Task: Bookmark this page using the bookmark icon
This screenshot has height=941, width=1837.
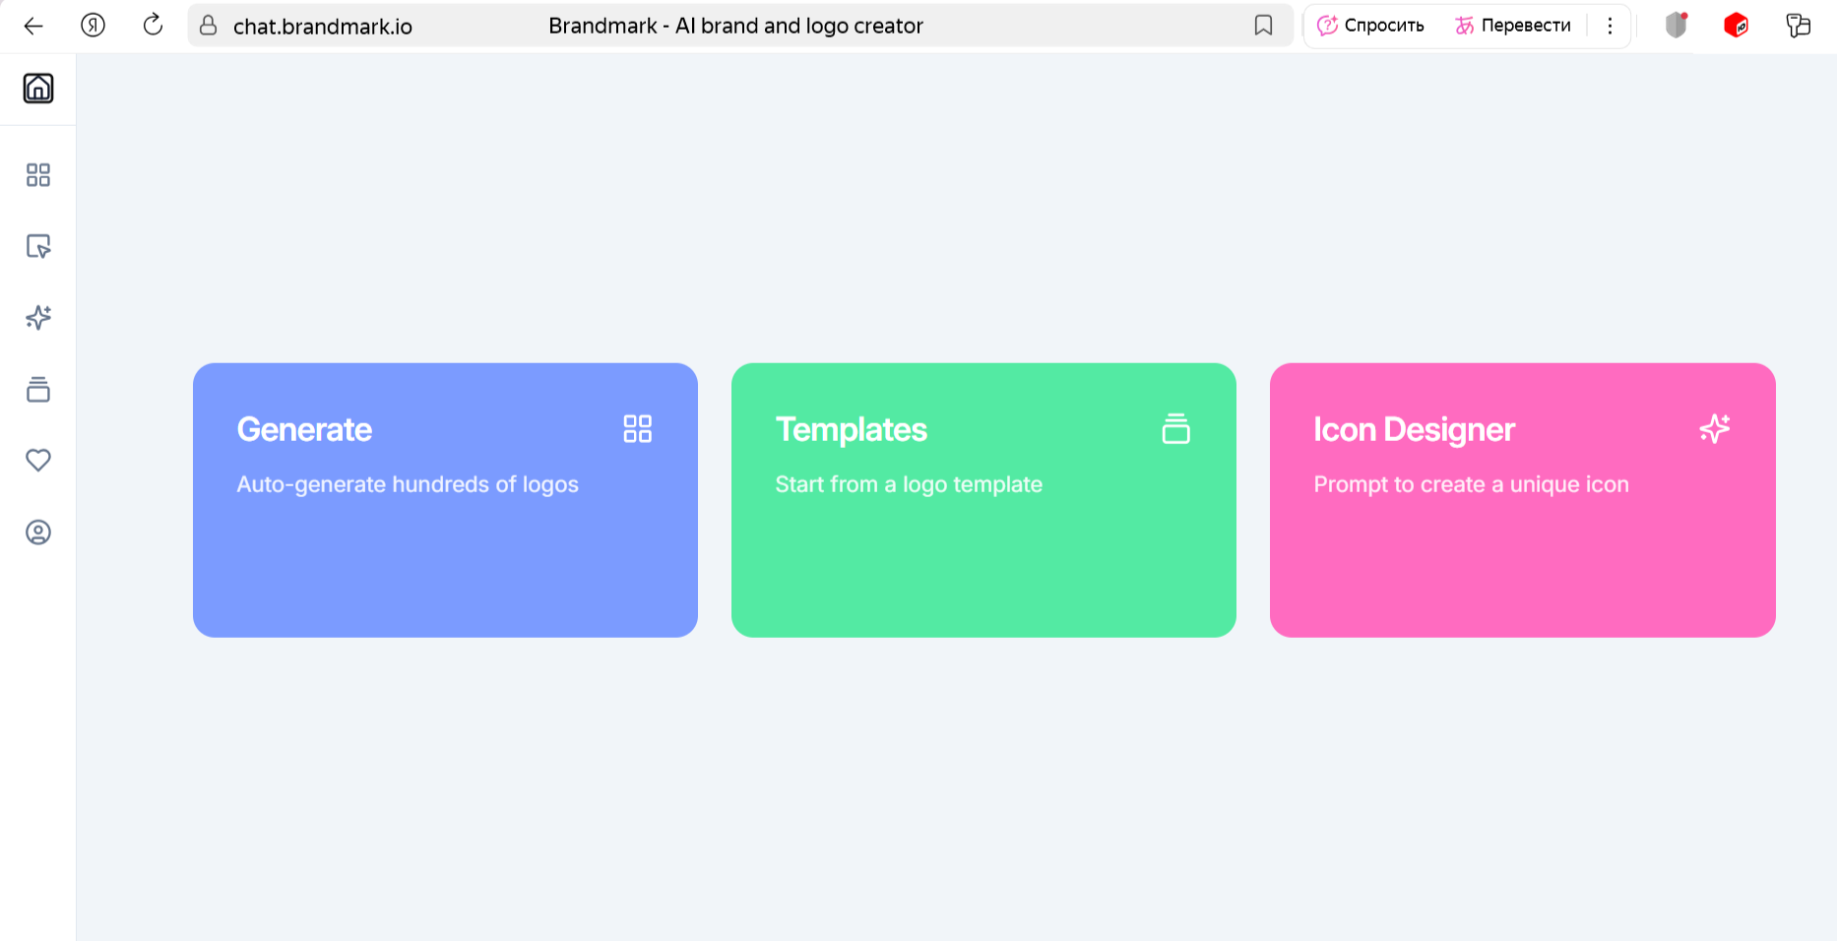Action: 1263,26
